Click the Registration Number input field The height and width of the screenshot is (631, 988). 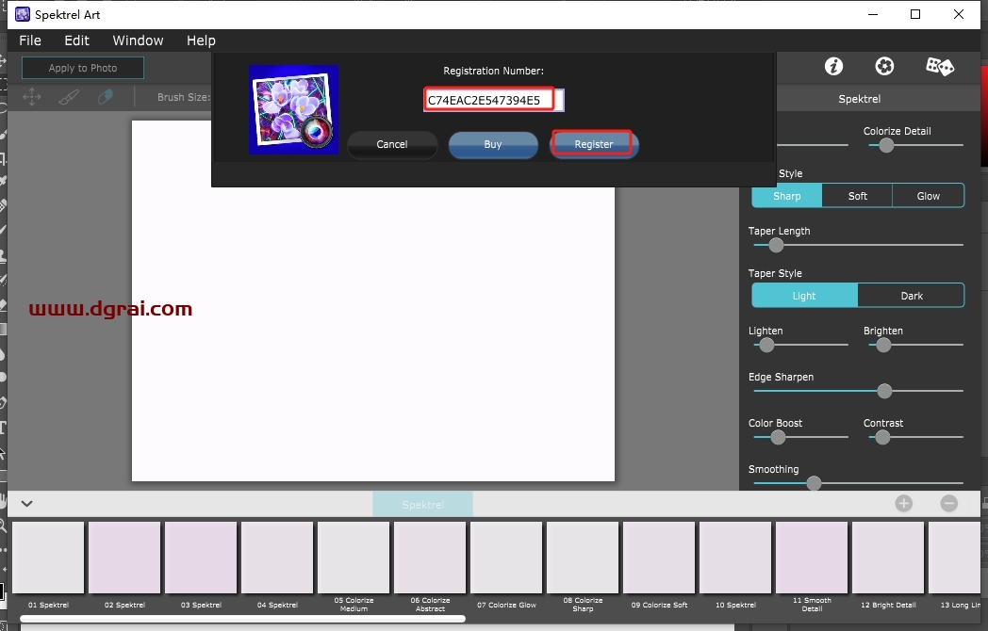pos(493,100)
